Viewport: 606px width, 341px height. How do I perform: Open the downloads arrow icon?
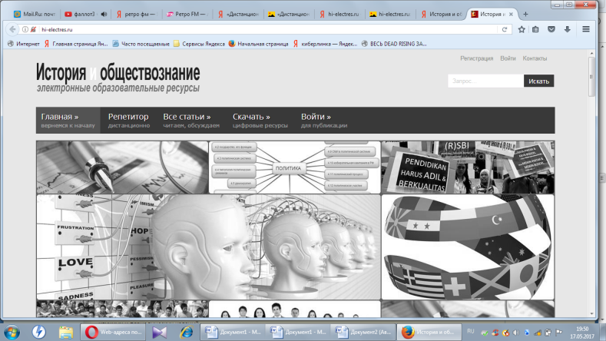coord(567,29)
